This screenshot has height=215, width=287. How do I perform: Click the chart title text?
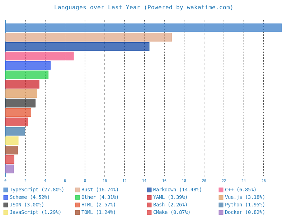click(143, 7)
